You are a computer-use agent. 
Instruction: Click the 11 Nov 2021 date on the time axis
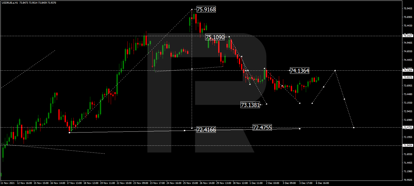8,183
